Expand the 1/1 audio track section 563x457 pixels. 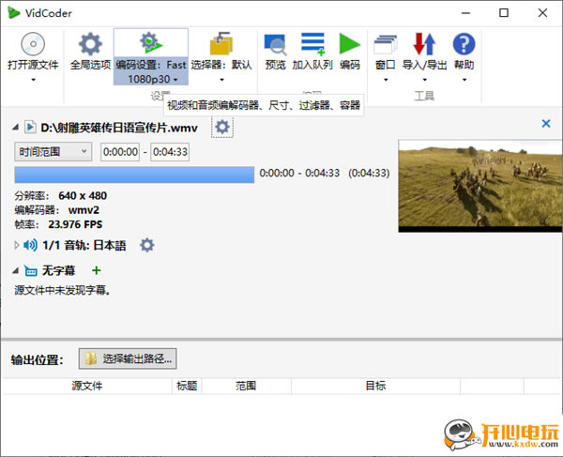coord(17,245)
